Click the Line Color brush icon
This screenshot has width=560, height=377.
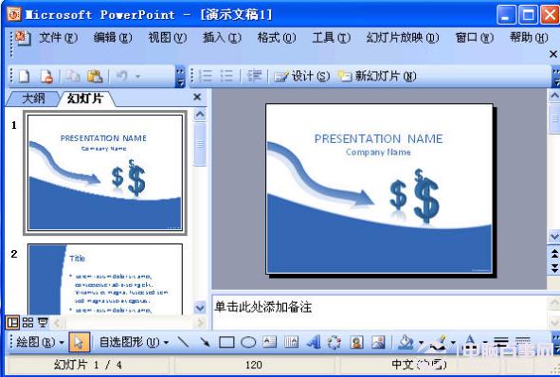[439, 342]
